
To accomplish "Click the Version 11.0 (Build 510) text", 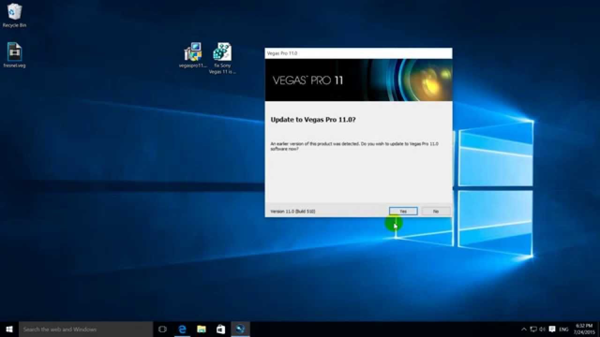I will (293, 212).
